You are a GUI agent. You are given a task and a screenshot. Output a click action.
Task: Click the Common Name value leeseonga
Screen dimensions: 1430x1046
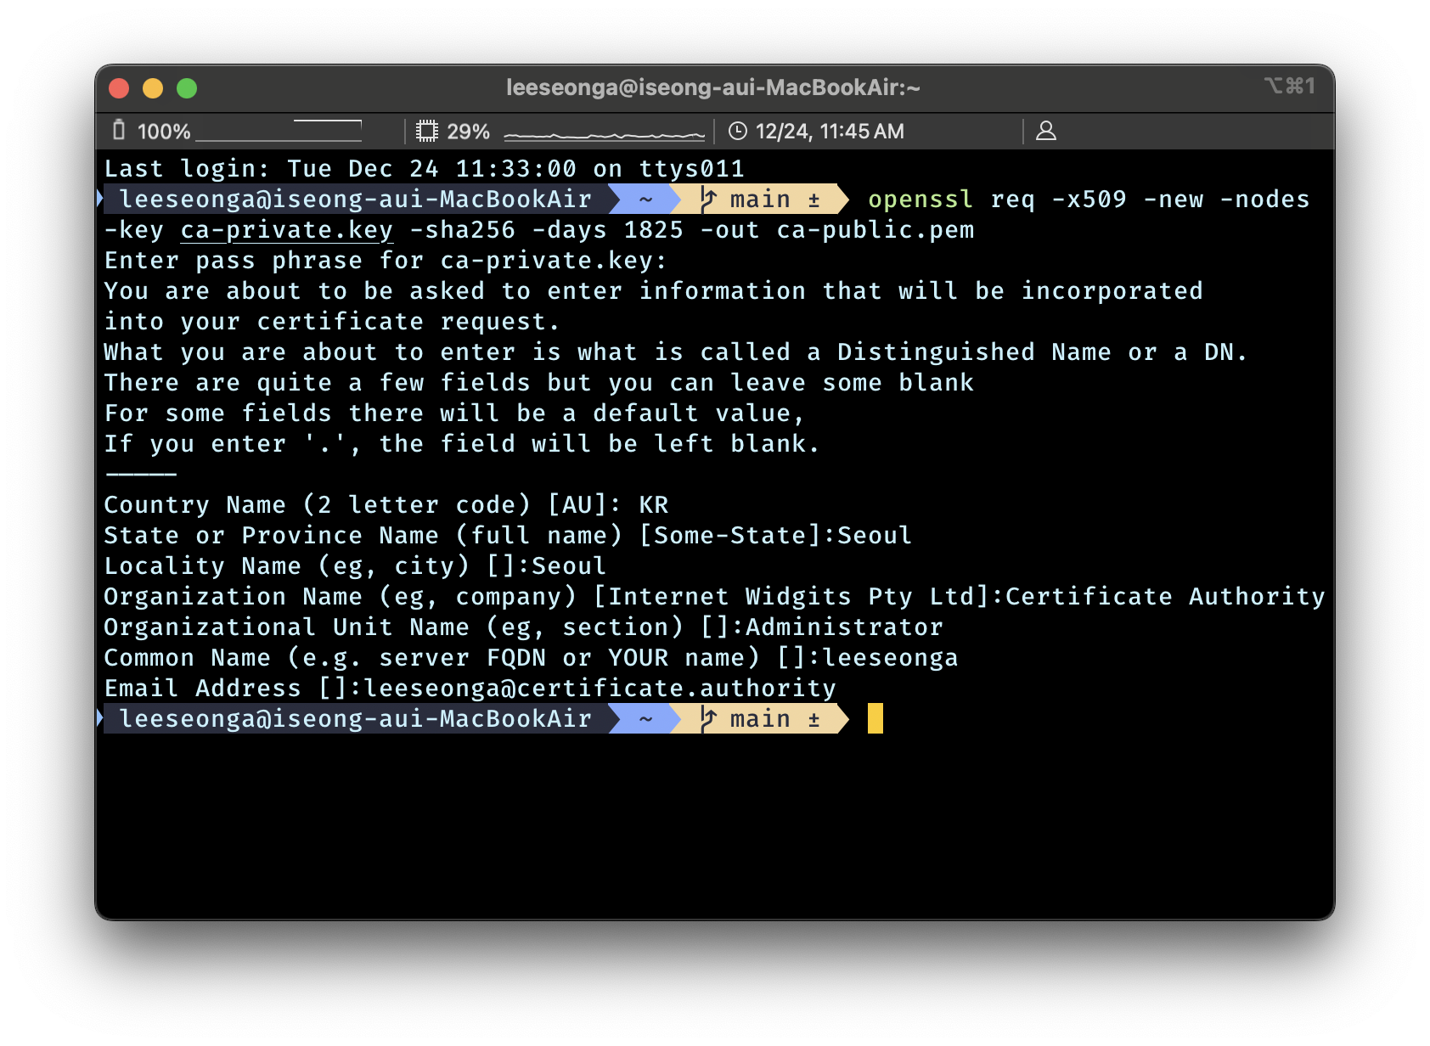[x=890, y=658]
